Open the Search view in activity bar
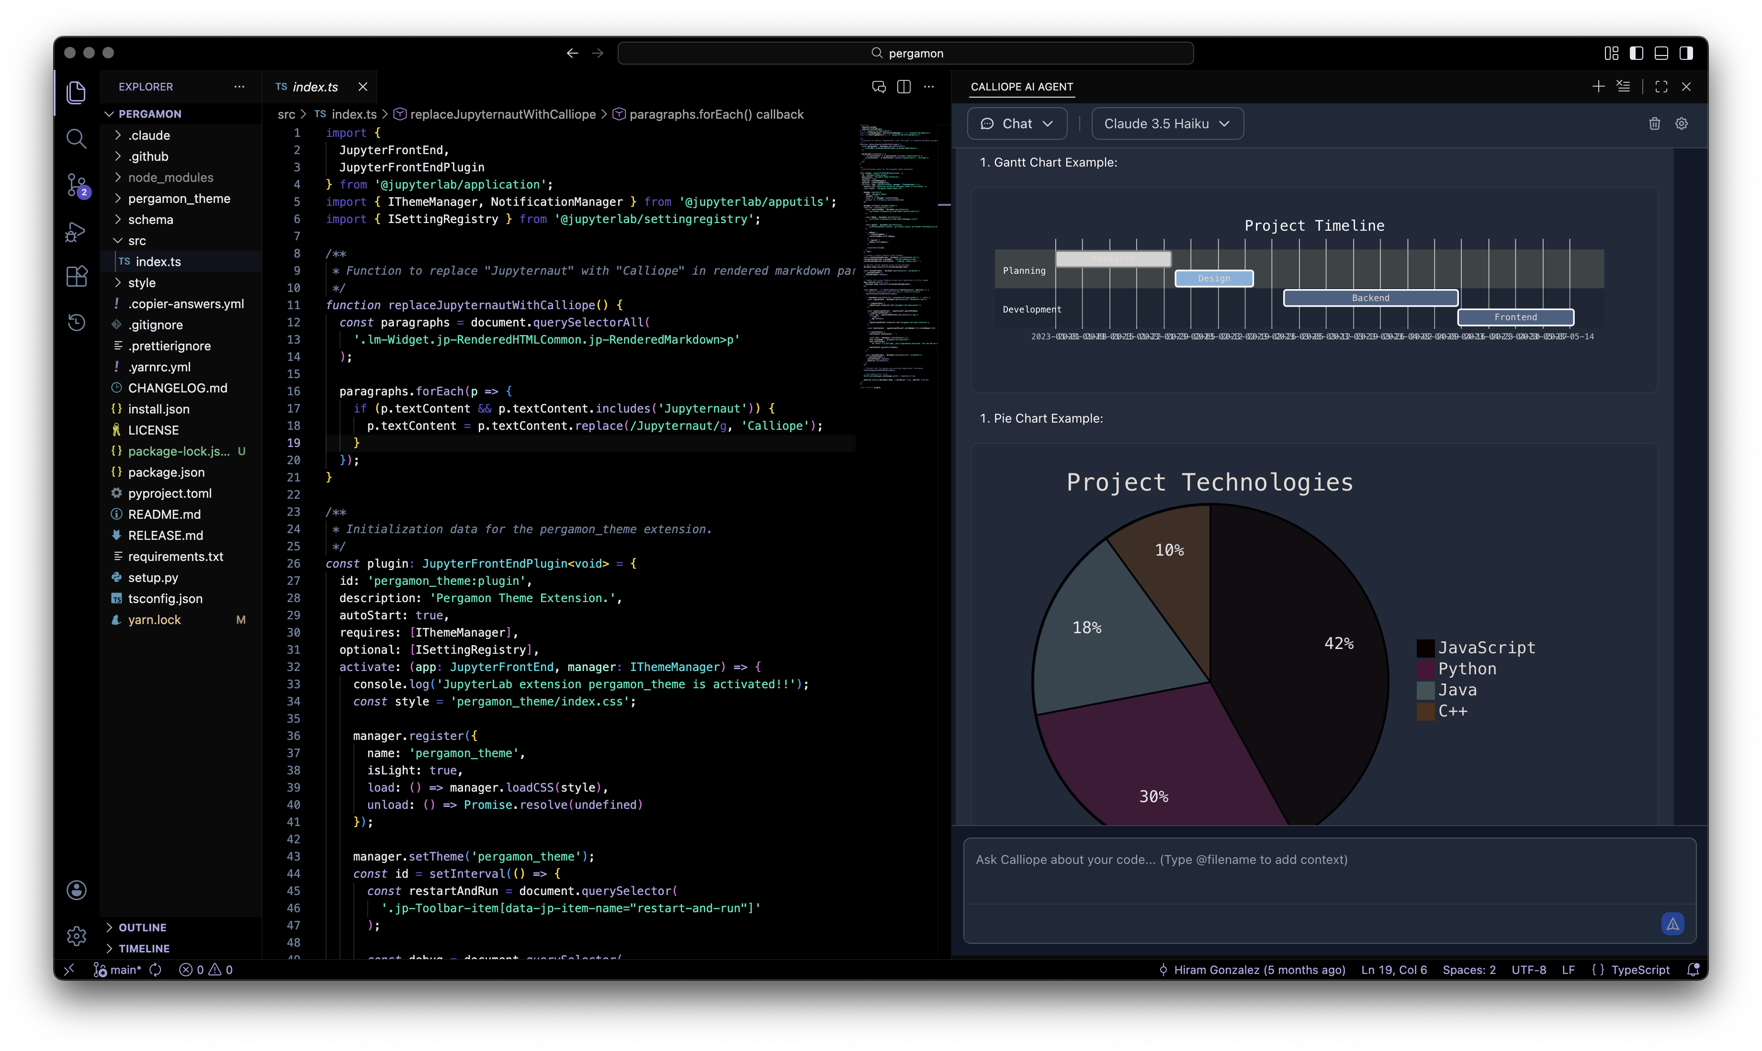1762x1051 pixels. 76,138
